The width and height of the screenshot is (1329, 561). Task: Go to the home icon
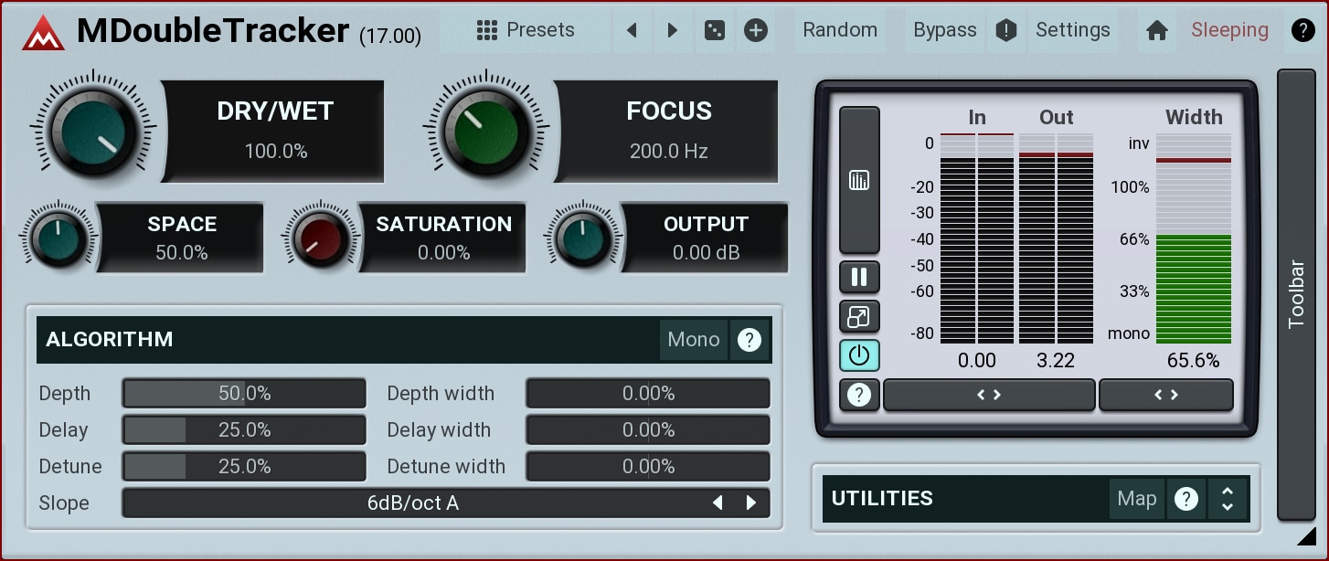[1157, 30]
